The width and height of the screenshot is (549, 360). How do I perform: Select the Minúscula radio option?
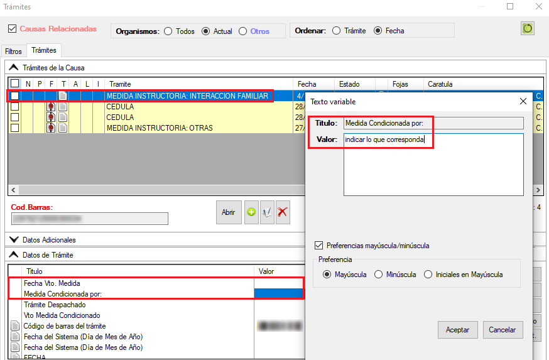coord(378,275)
